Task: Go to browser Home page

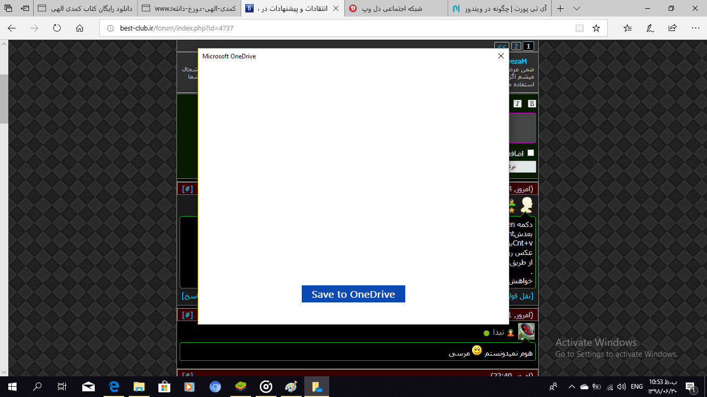Action: [x=80, y=28]
